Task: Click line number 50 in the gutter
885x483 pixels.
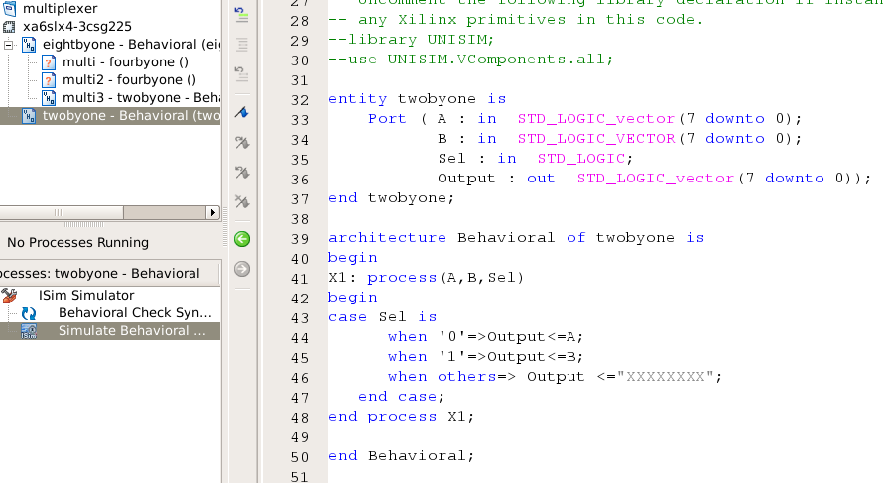Action: pyautogui.click(x=300, y=457)
